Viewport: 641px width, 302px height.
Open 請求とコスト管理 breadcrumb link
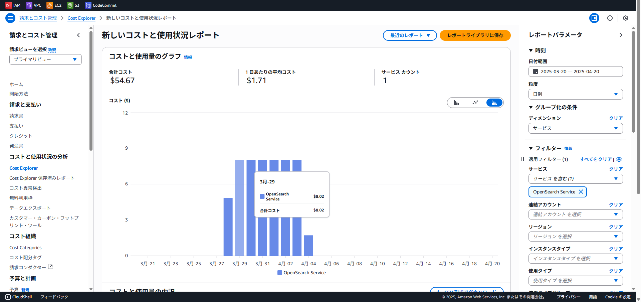click(x=38, y=18)
